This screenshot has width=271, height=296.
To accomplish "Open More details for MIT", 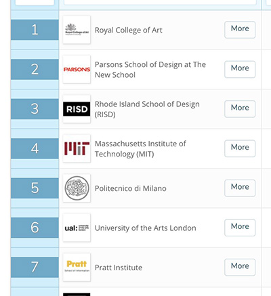I will (240, 148).
